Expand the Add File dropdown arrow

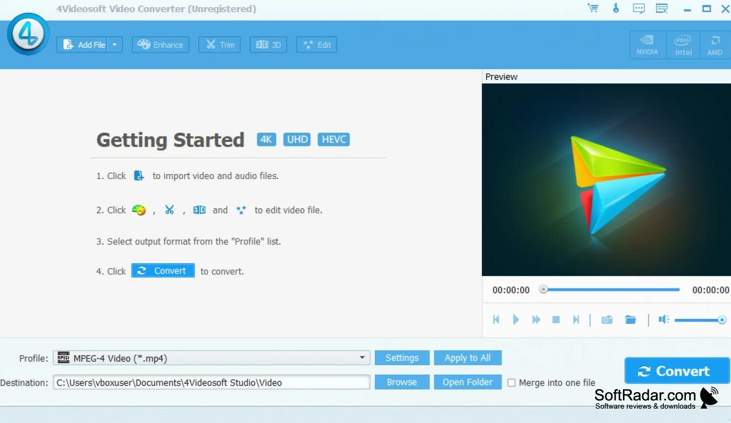[x=115, y=45]
